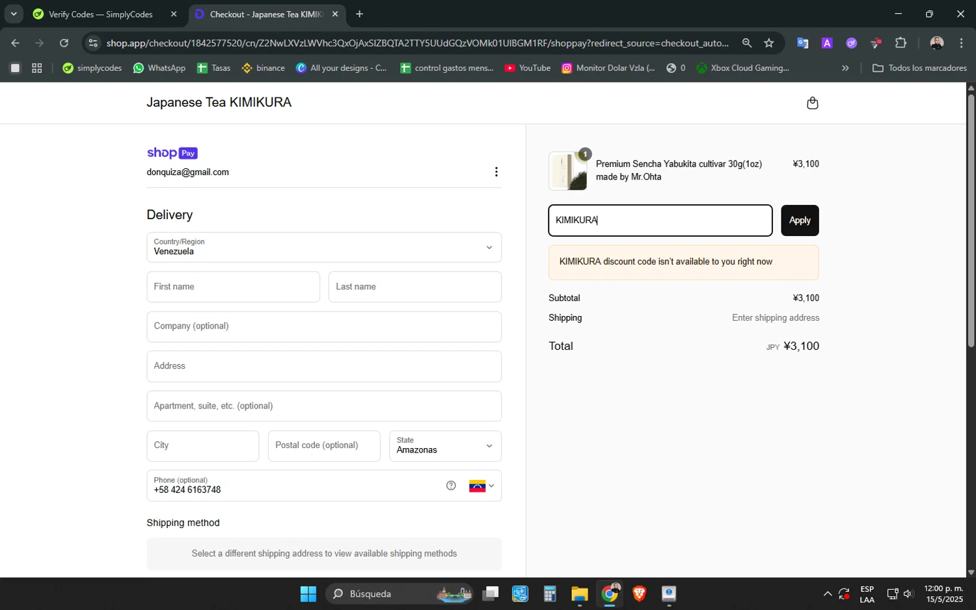
Task: Open File Explorer from the taskbar
Action: pyautogui.click(x=579, y=594)
